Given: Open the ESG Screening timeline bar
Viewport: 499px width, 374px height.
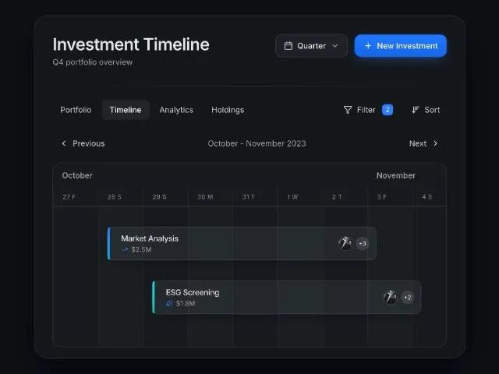Looking at the screenshot, I should tap(287, 298).
